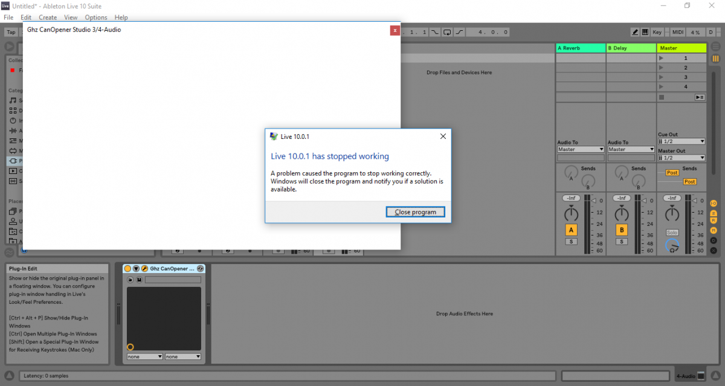
Task: Switch to Arrangement view with the horizontal-lines icon
Action: coord(715,47)
